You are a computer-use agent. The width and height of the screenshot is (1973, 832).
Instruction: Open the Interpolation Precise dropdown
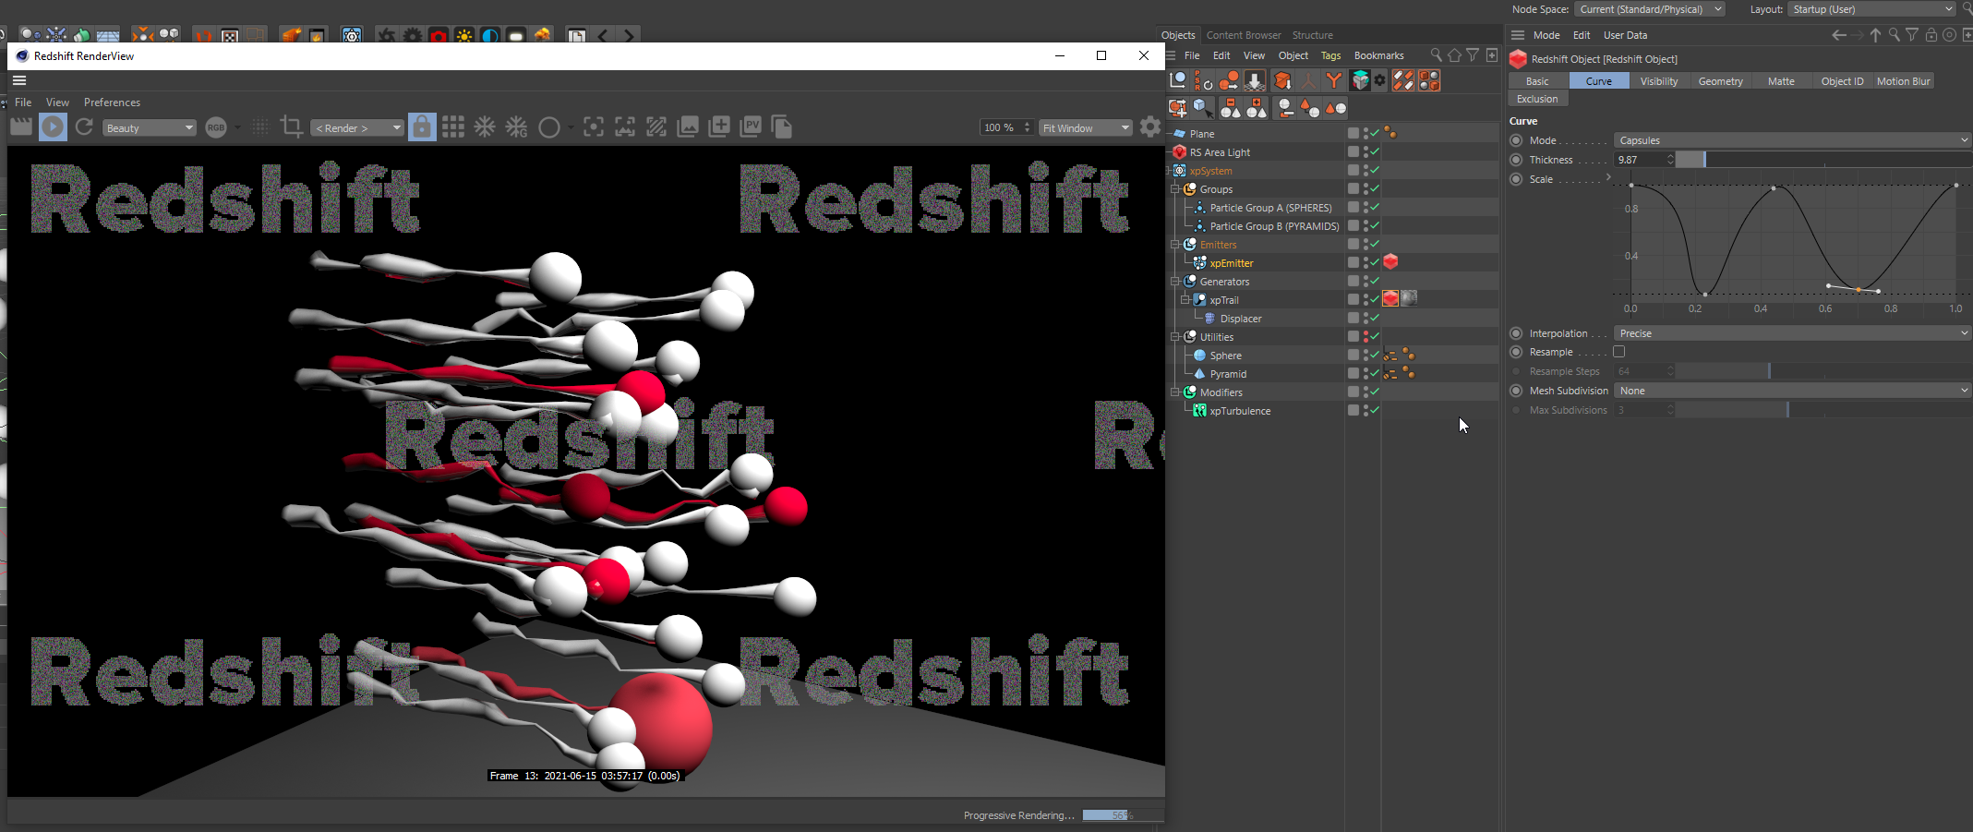[1793, 333]
